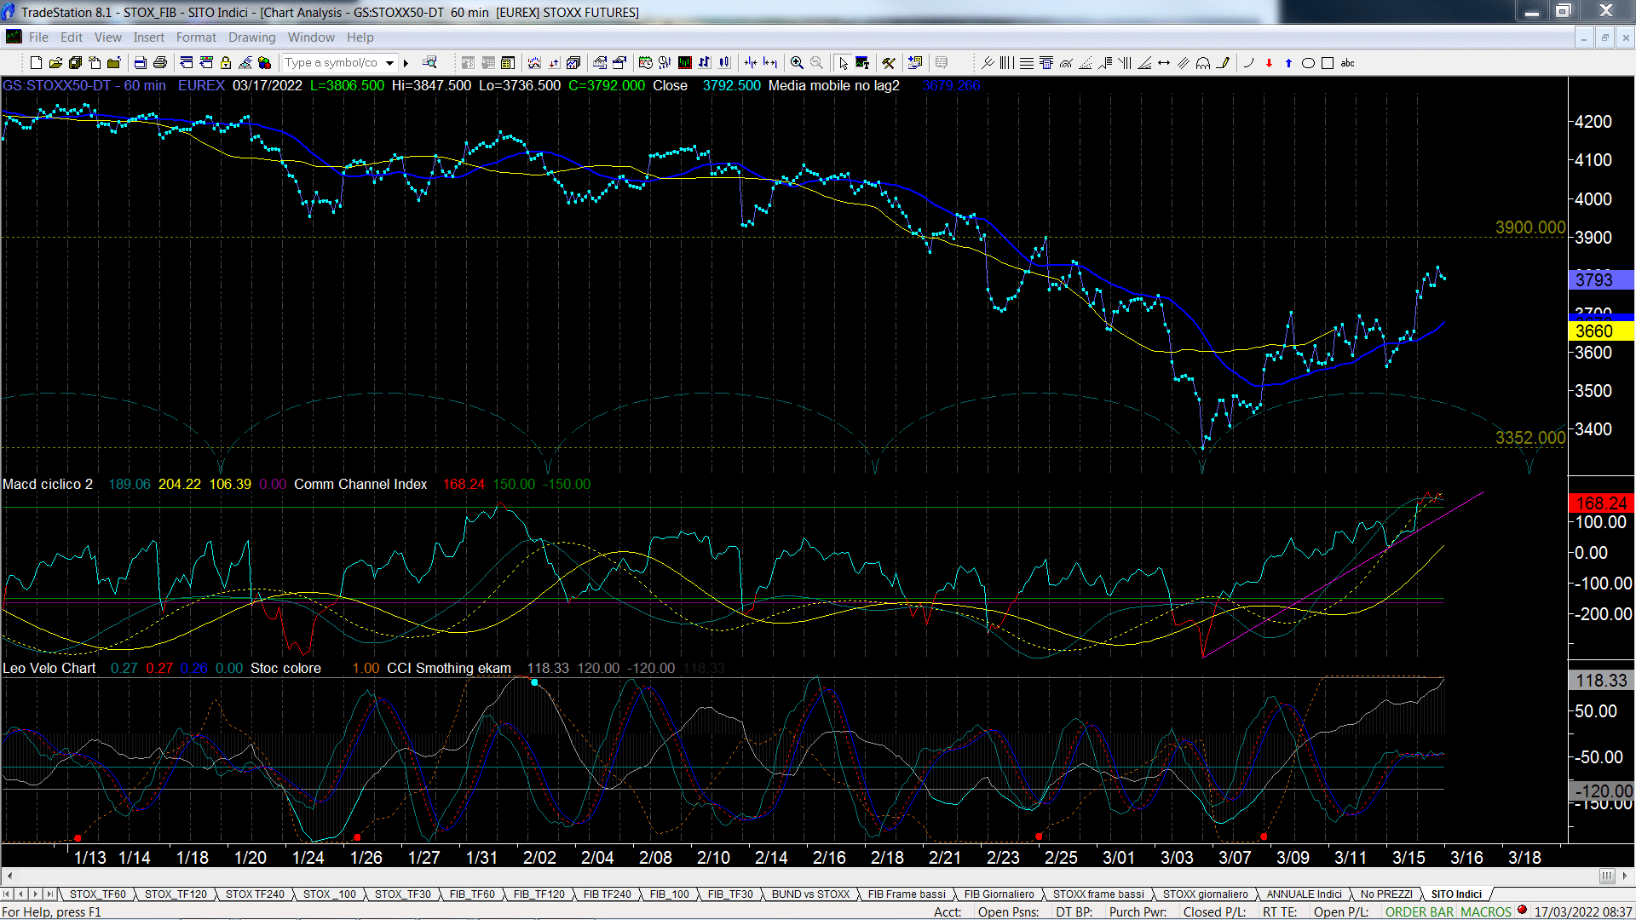The width and height of the screenshot is (1636, 920).
Task: Click the go arrow next to symbol box
Action: (x=406, y=63)
